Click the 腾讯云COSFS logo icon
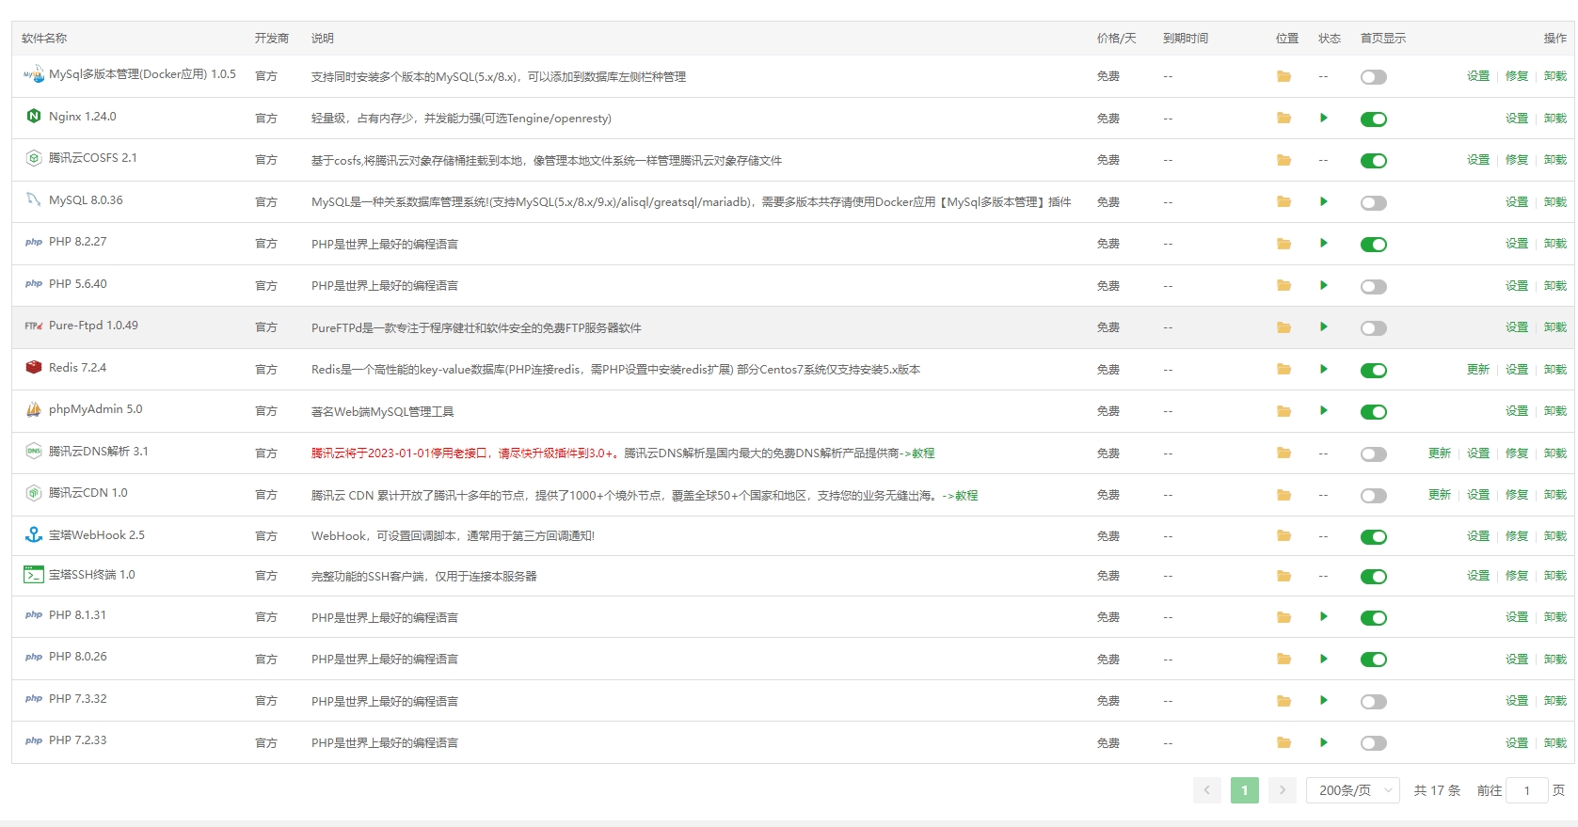The image size is (1578, 827). [x=34, y=158]
